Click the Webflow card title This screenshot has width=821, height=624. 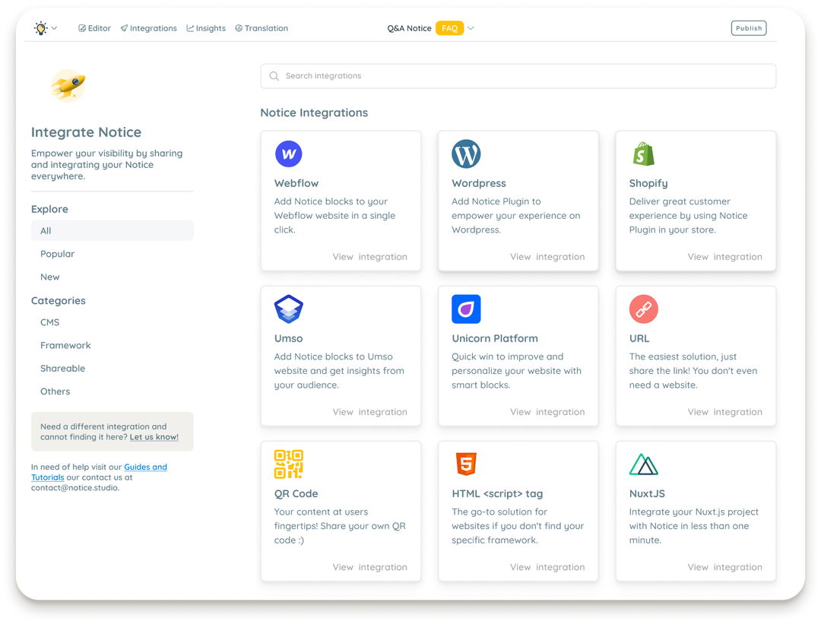click(296, 183)
